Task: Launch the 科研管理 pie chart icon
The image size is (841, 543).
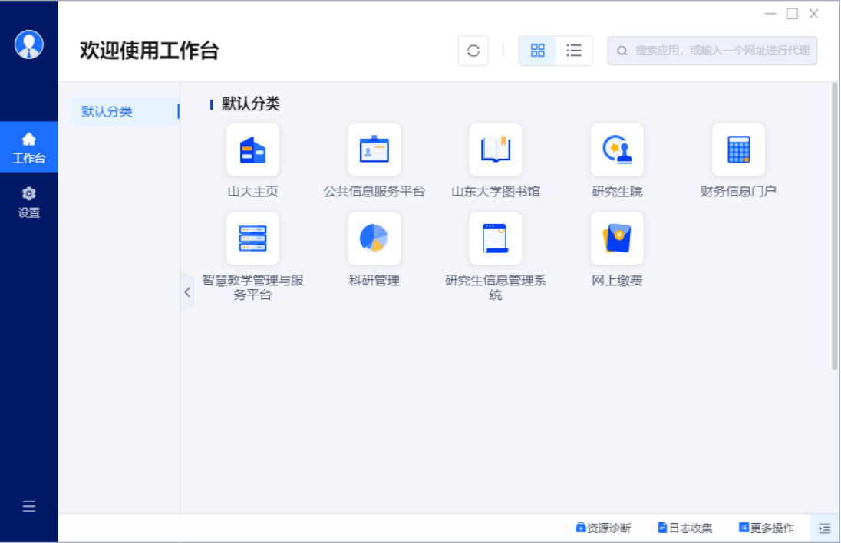Action: point(374,239)
